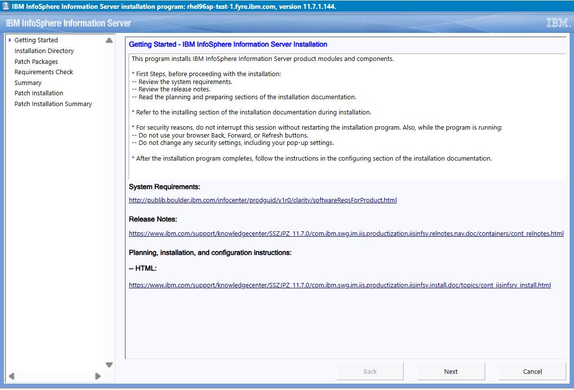
Task: Open the HTML install documentation link
Action: [x=340, y=285]
